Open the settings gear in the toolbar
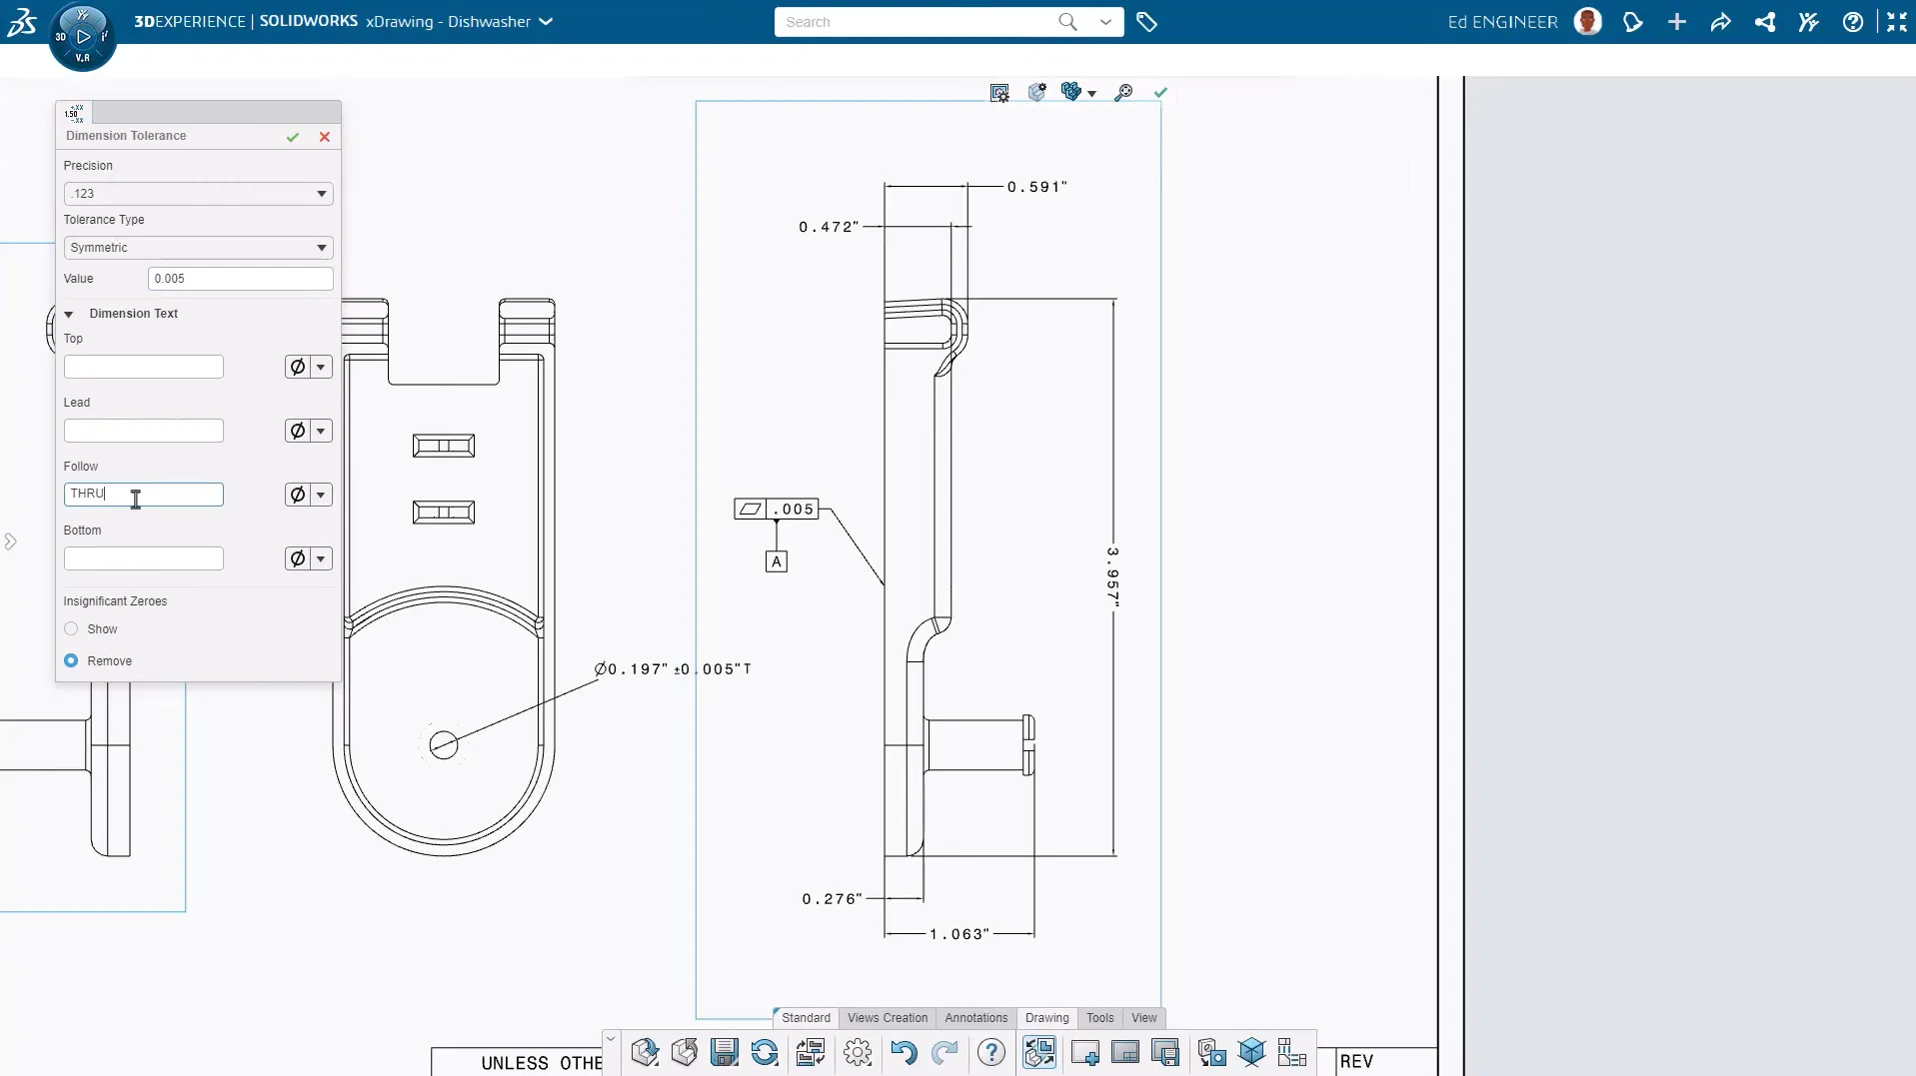1916x1076 pixels. tap(858, 1052)
